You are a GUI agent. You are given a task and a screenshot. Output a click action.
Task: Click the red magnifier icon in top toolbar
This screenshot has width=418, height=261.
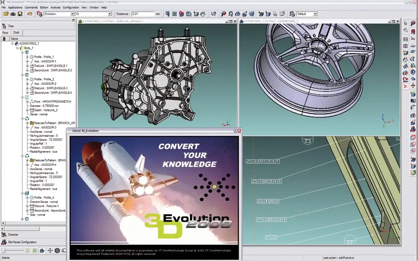pos(223,14)
